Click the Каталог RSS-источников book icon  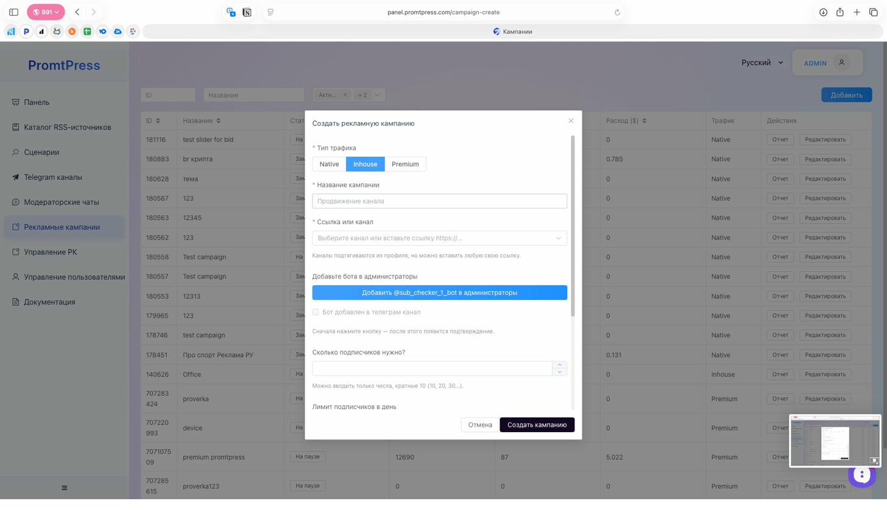click(16, 127)
